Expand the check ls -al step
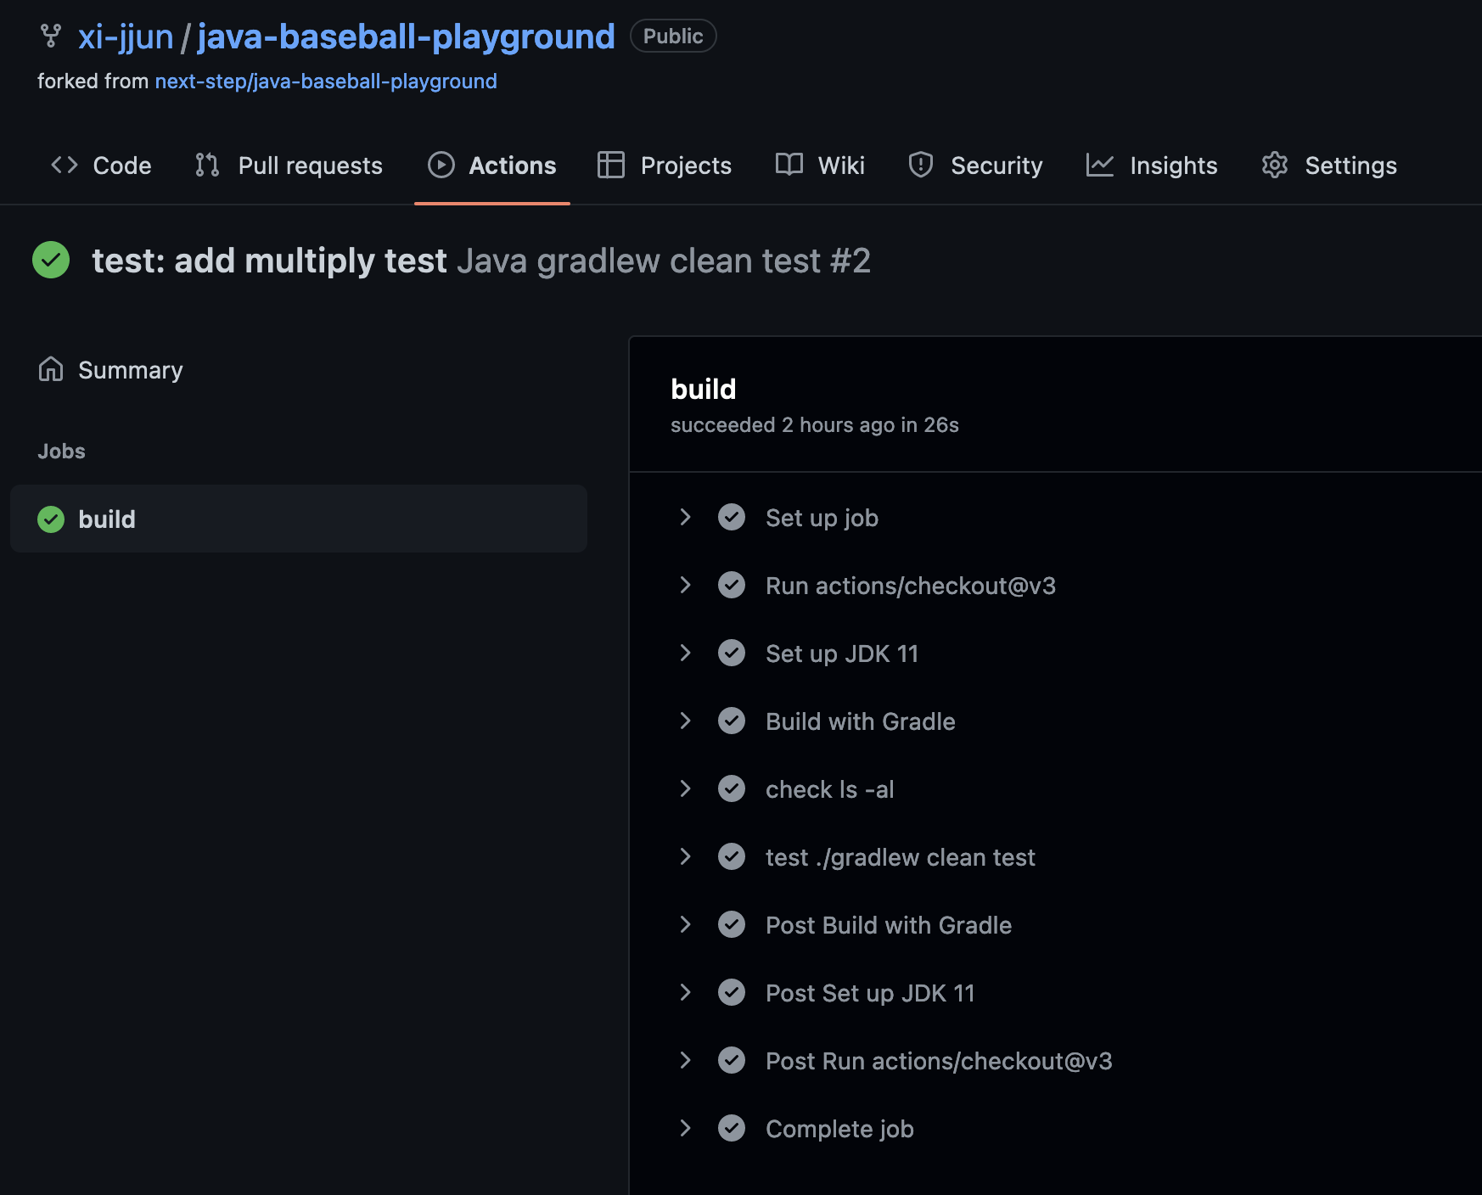The image size is (1482, 1195). (685, 788)
